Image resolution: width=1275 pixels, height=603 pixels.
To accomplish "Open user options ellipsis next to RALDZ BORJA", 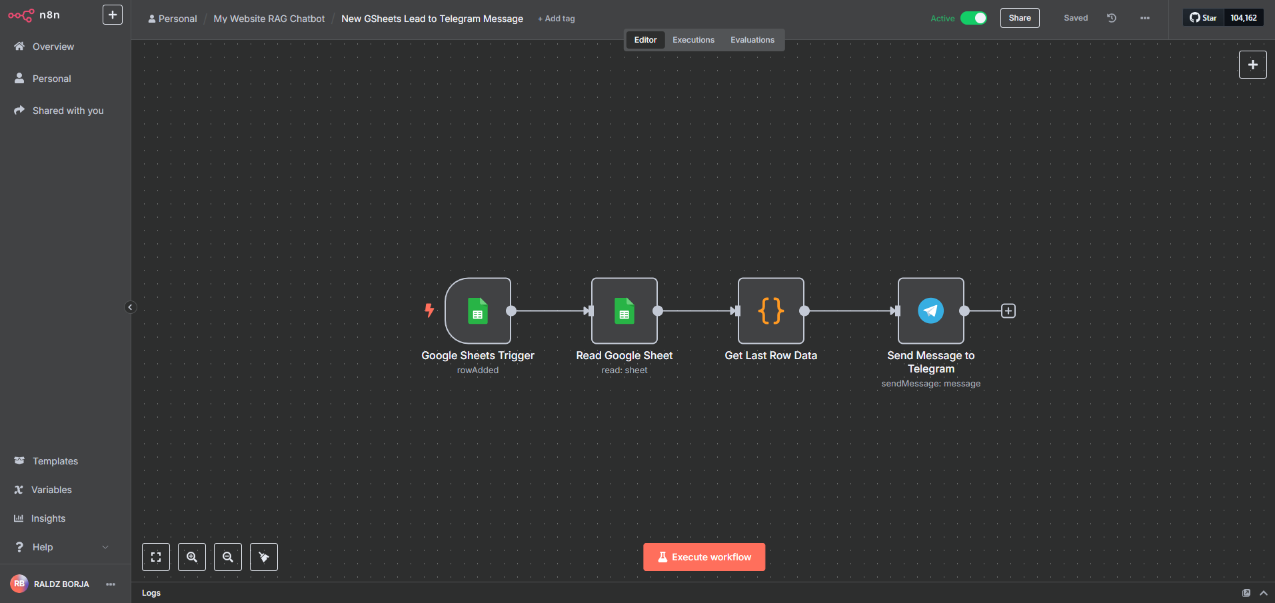I will tap(111, 584).
